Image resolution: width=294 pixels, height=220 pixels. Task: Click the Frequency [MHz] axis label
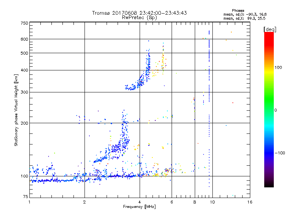139,207
